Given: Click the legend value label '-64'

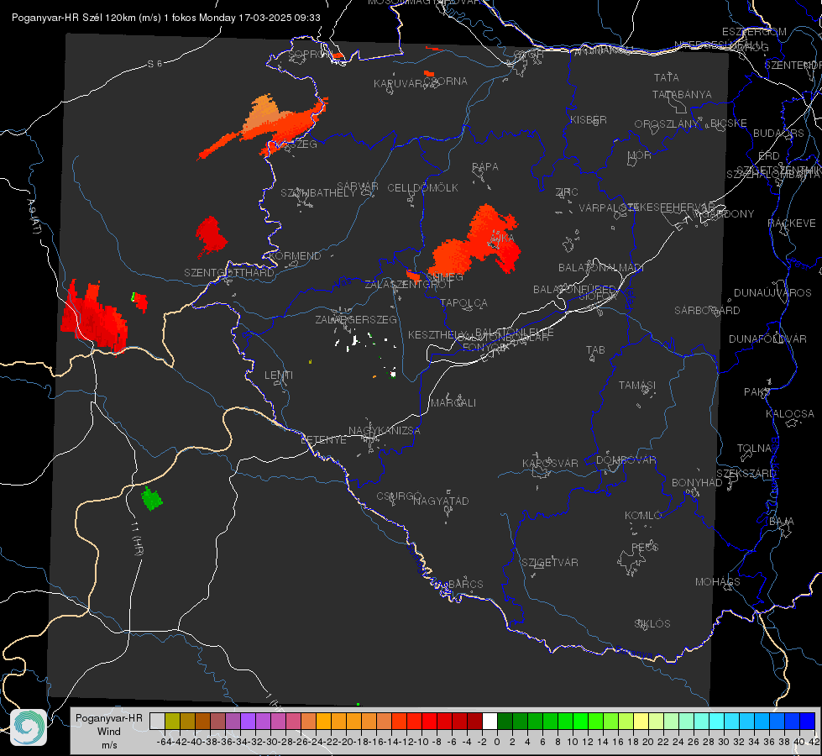Looking at the screenshot, I should click(165, 742).
